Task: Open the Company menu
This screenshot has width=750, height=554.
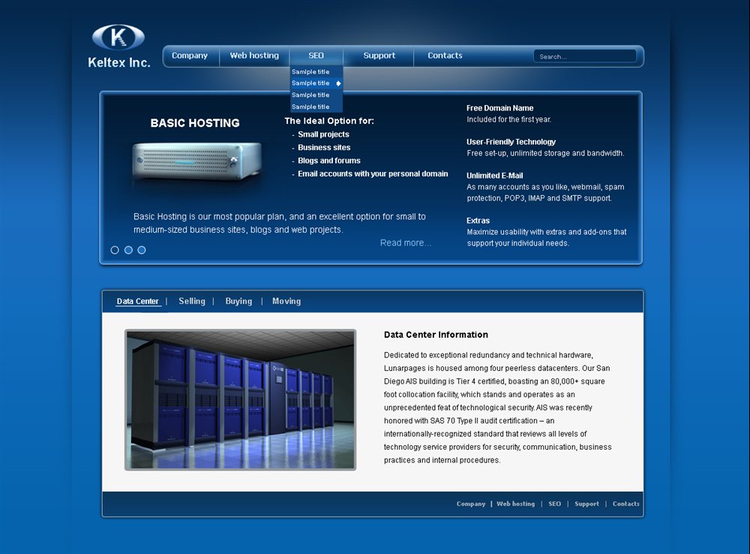Action: tap(190, 56)
